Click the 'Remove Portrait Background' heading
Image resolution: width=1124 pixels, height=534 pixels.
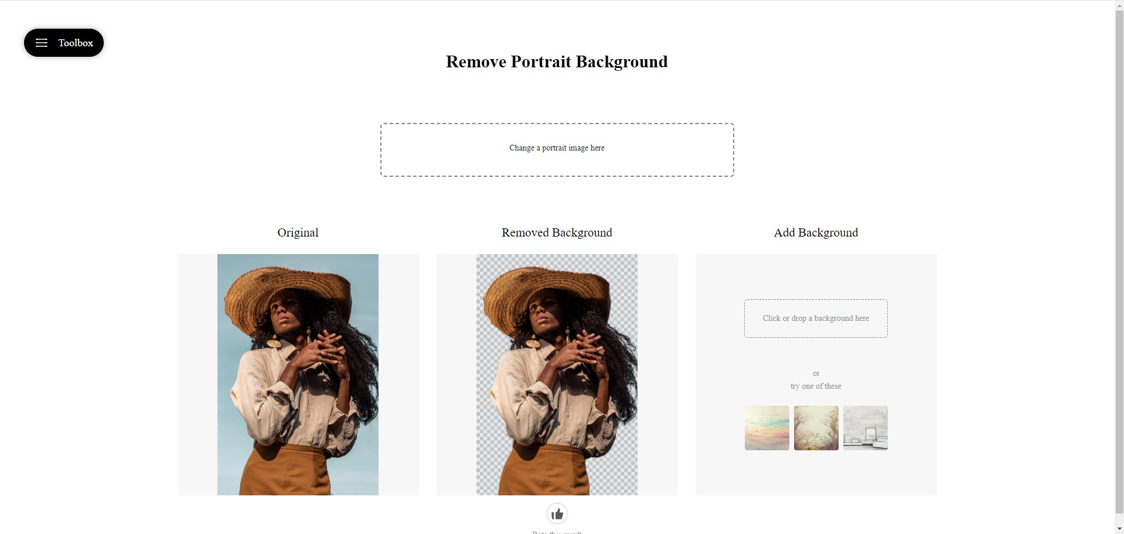(x=557, y=62)
